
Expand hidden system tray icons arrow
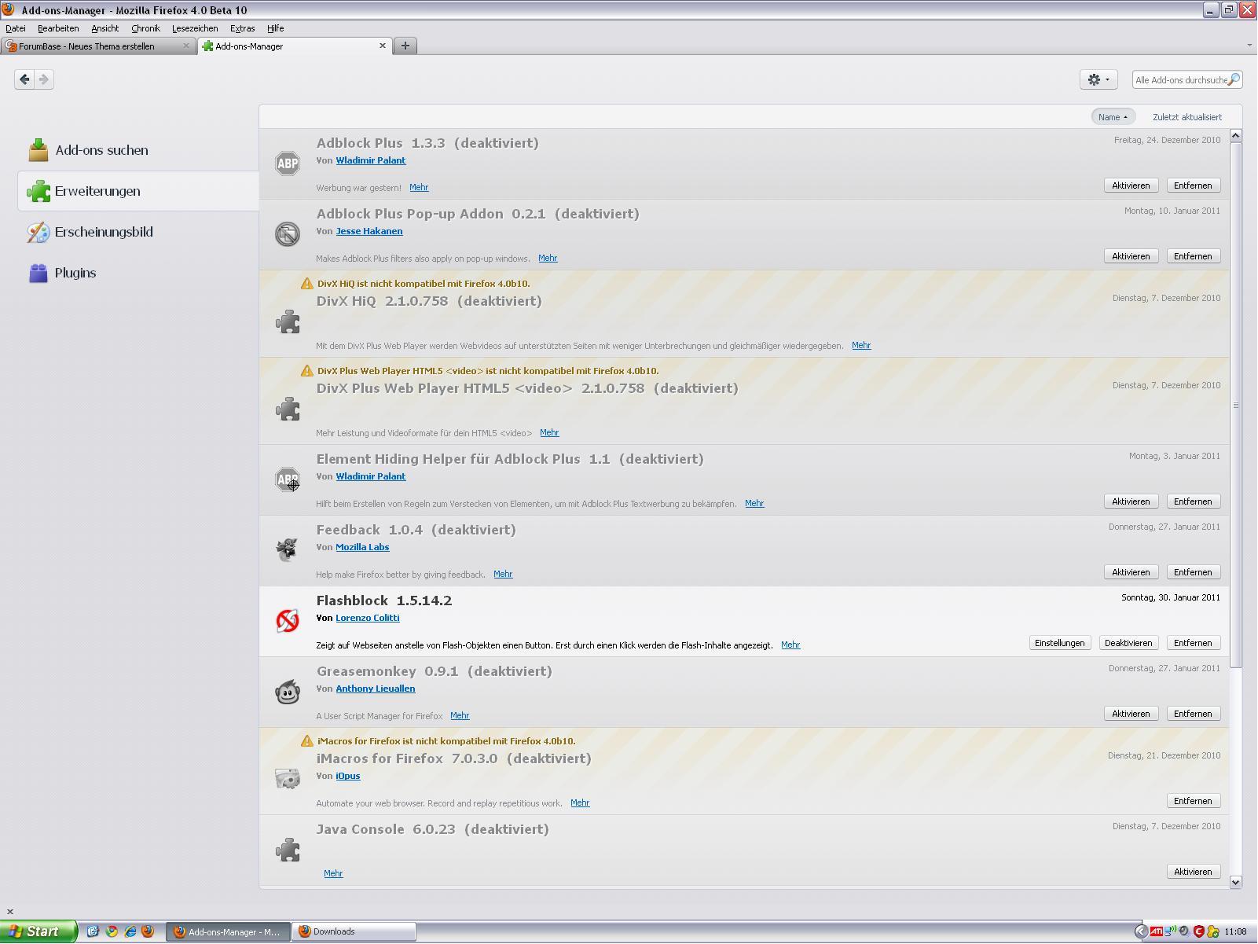point(1141,931)
